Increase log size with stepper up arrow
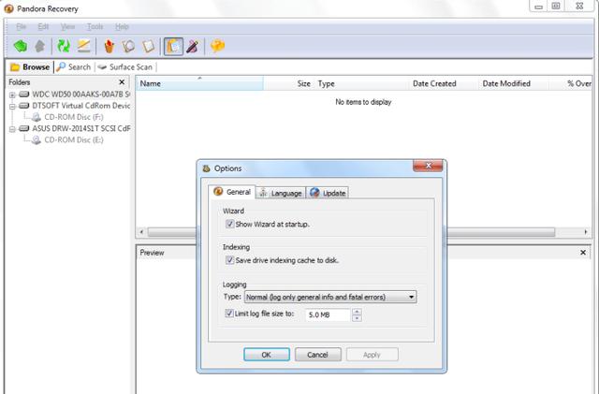This screenshot has width=599, height=394. tap(357, 312)
